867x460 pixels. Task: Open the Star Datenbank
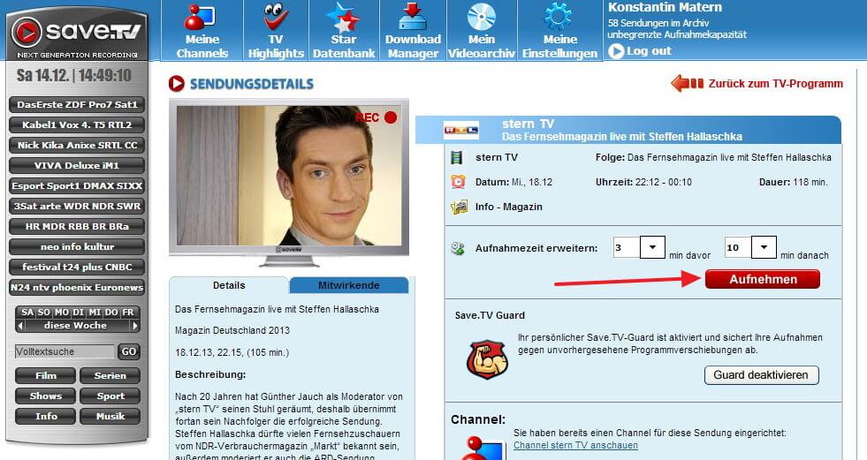tap(344, 30)
